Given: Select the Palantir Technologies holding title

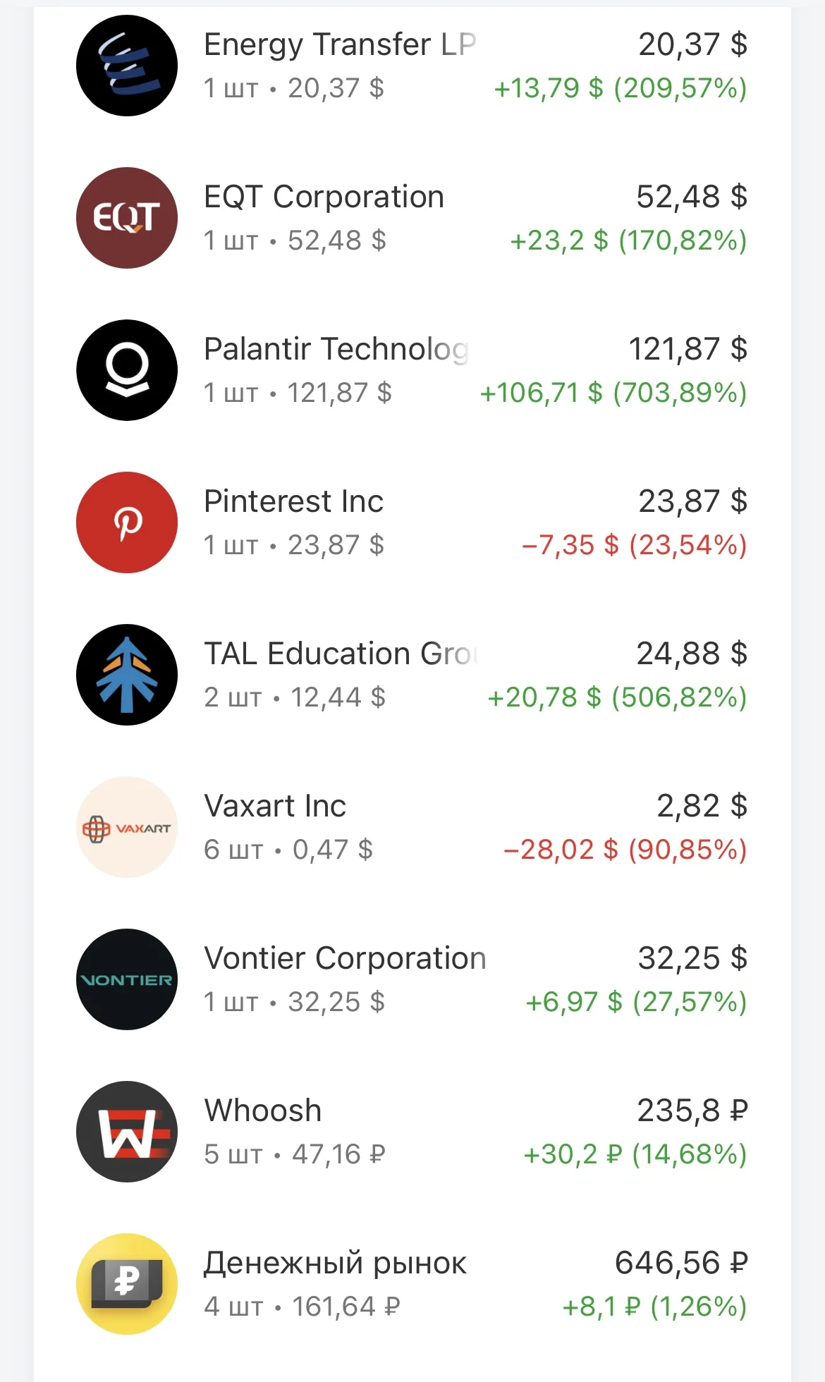Looking at the screenshot, I should click(336, 349).
